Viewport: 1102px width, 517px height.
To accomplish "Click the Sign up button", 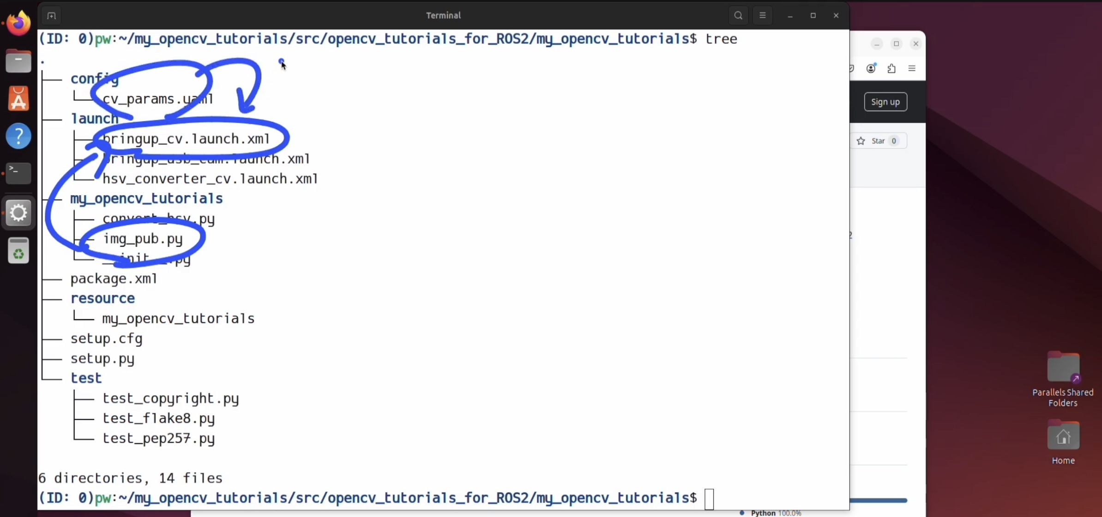I will pos(885,102).
